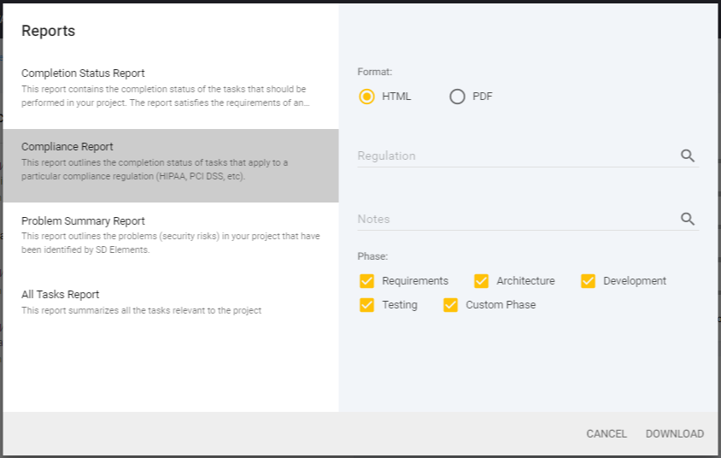Click the Notes search magnifier icon
The height and width of the screenshot is (458, 721).
[688, 220]
